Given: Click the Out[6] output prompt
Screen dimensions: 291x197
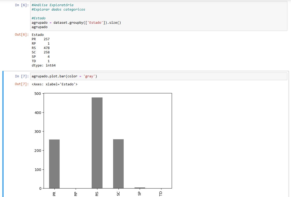Looking at the screenshot, I should coord(22,35).
